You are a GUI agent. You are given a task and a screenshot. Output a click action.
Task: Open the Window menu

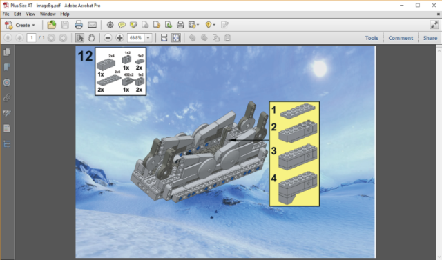click(x=48, y=14)
